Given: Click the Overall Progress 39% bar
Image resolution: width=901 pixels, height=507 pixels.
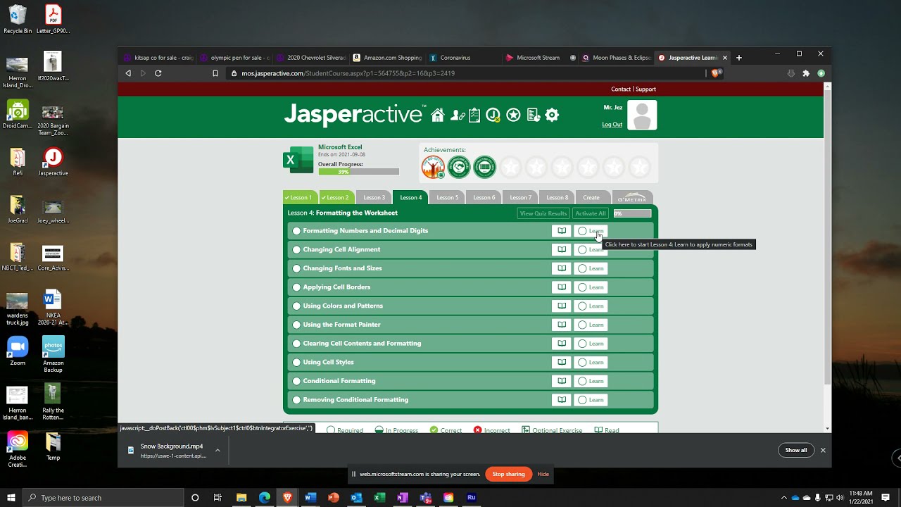Looking at the screenshot, I should tap(358, 172).
